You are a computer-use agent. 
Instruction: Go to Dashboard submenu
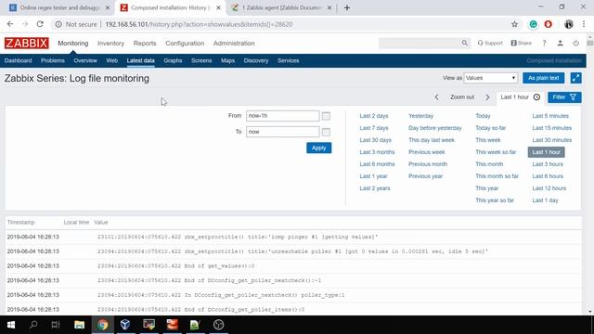(x=19, y=60)
